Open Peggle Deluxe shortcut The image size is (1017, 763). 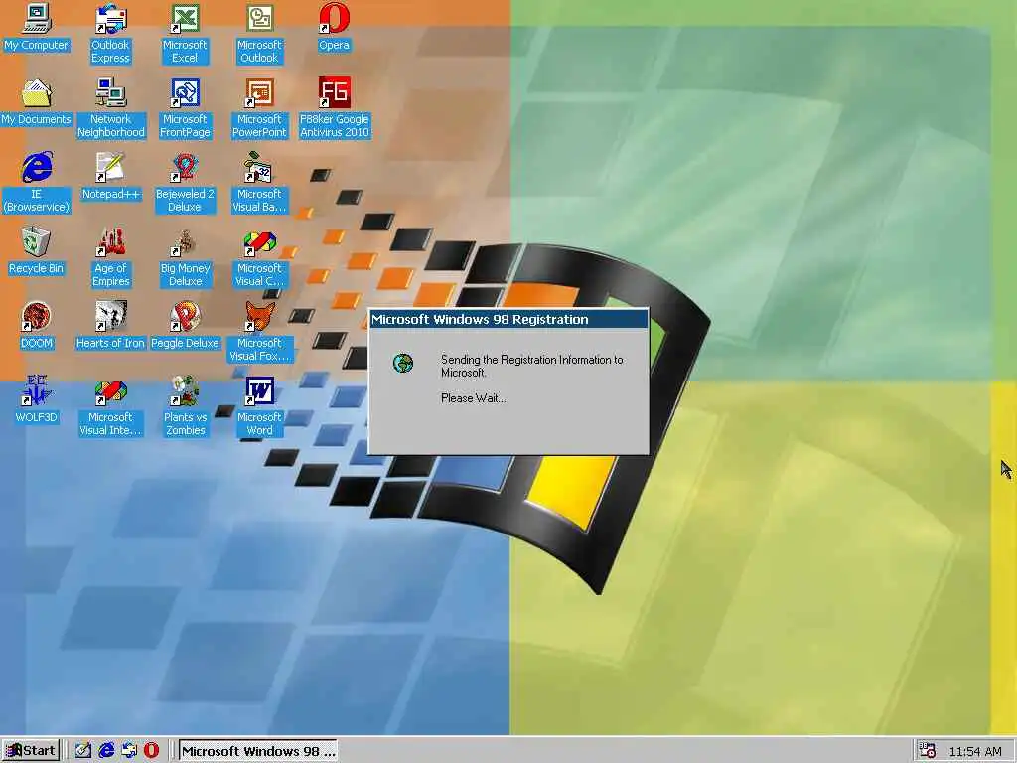(x=185, y=326)
